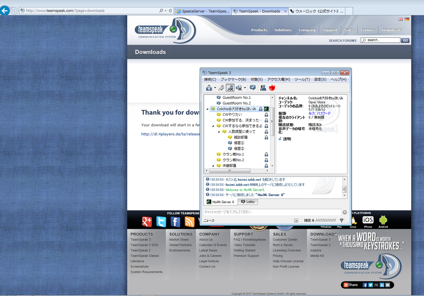Click the forum search input field

pos(381,40)
